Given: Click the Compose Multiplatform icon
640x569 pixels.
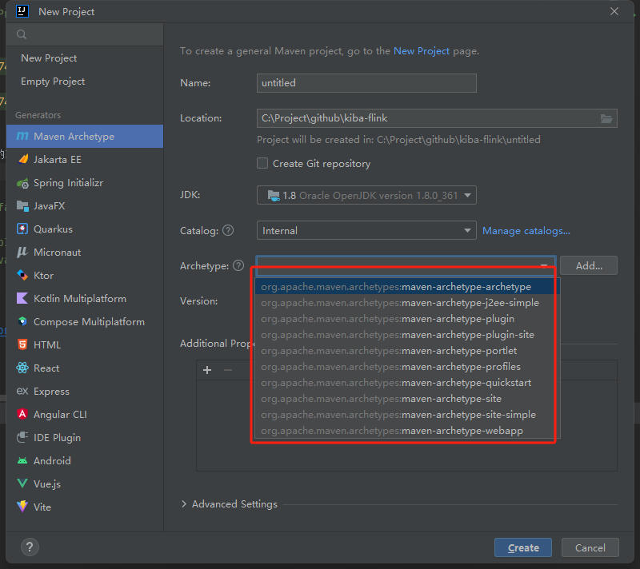Looking at the screenshot, I should tap(22, 321).
